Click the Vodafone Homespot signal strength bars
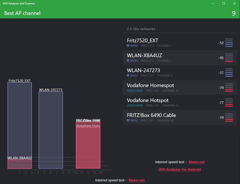Screen dimensions: 240x184 pos(229,87)
